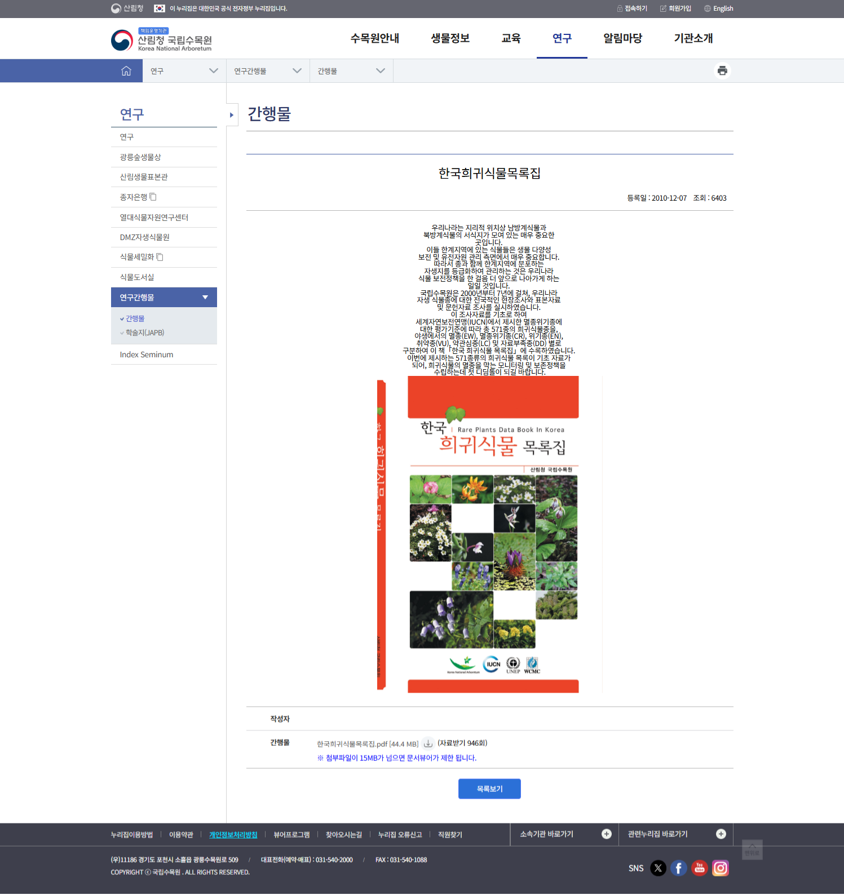This screenshot has height=895, width=844.
Task: Open the Instagram icon in the footer
Action: coord(721,868)
